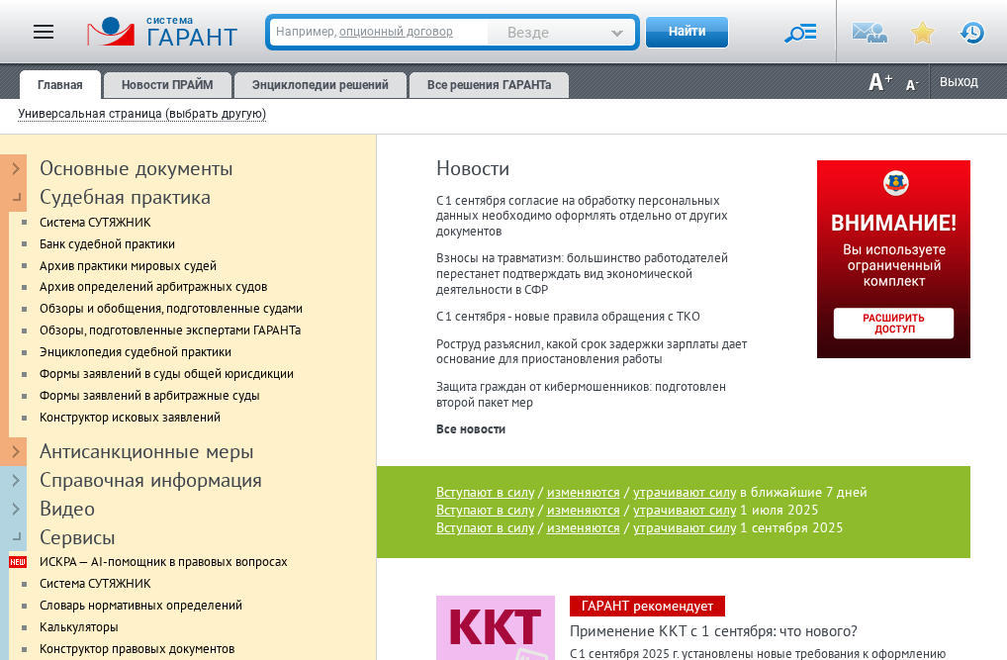Switch to the Новости ПРАЙМ tab
1007x660 pixels.
167,85
